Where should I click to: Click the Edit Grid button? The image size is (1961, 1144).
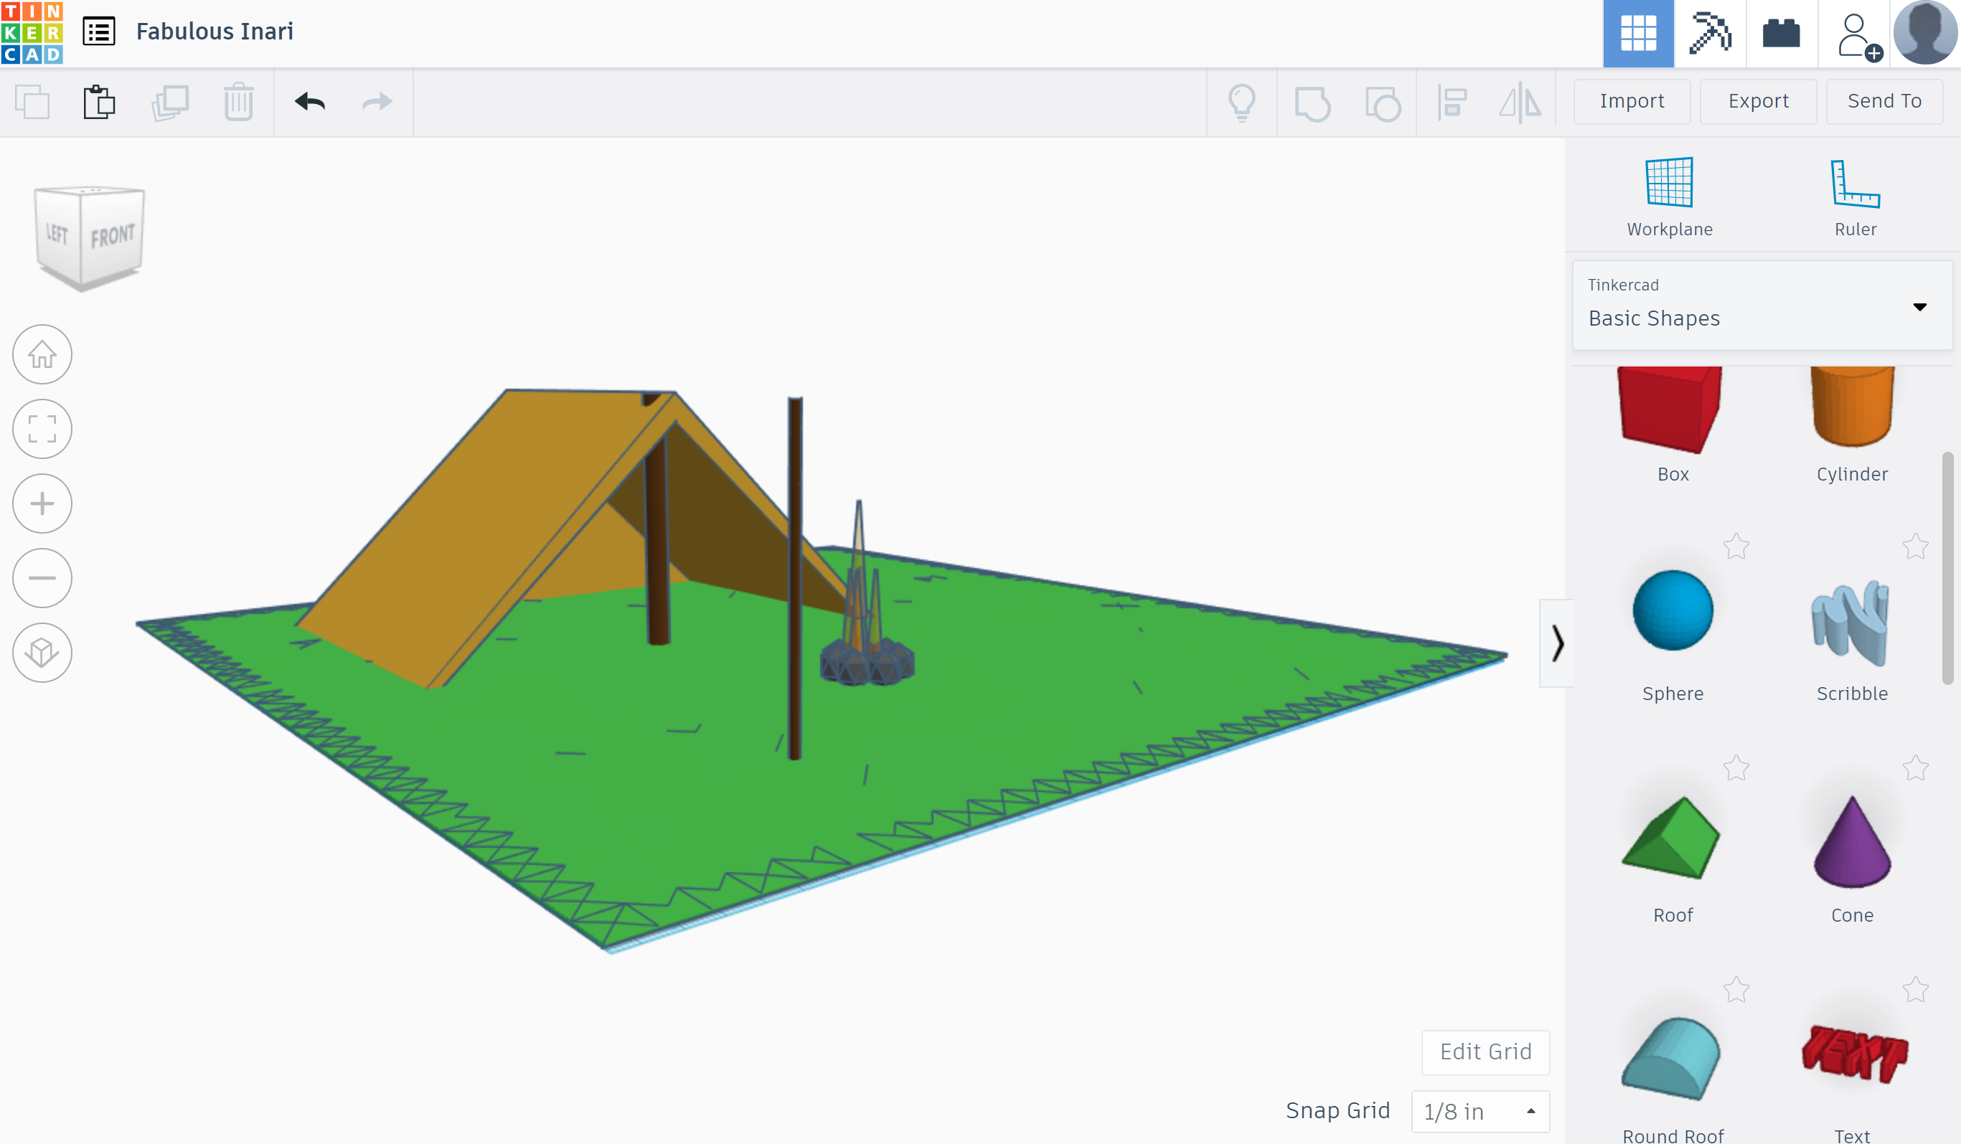(x=1485, y=1051)
